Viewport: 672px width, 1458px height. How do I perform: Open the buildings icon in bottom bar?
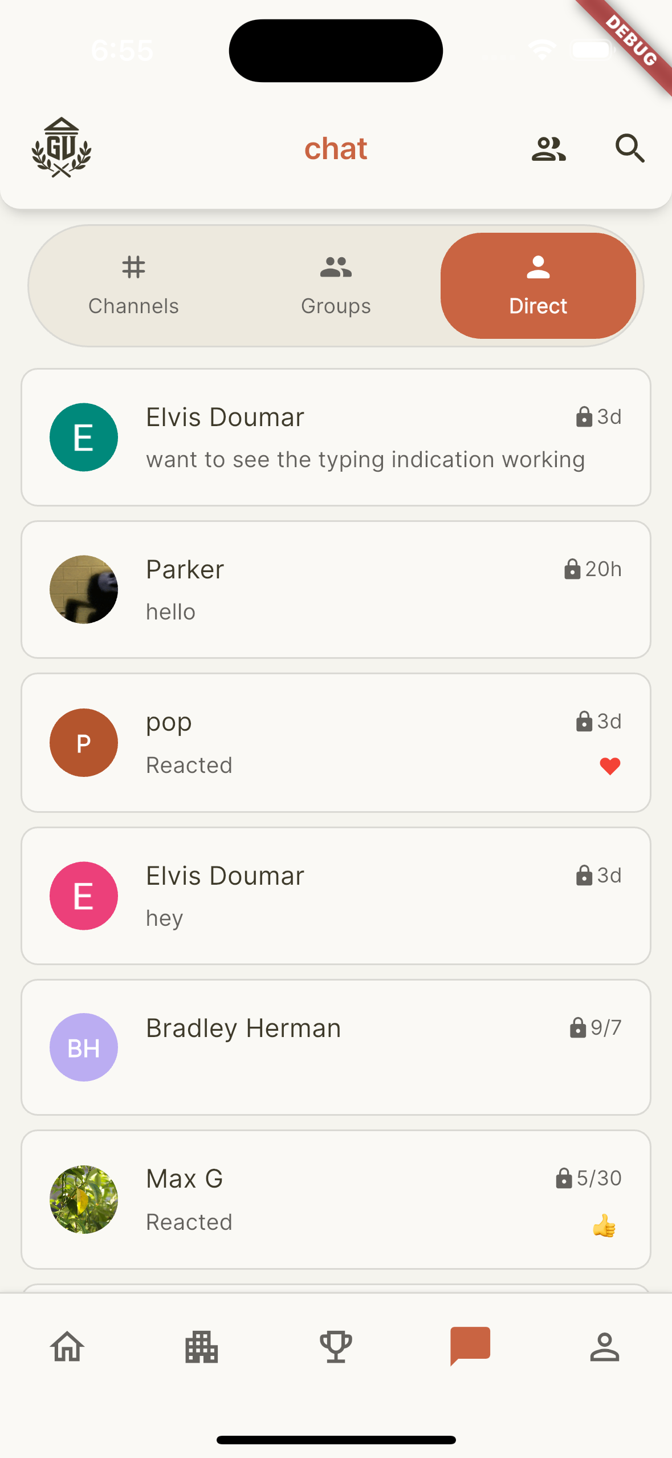[202, 1347]
